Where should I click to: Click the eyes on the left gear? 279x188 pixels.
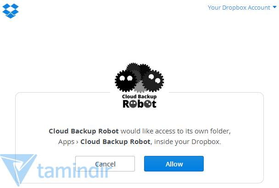(126, 78)
